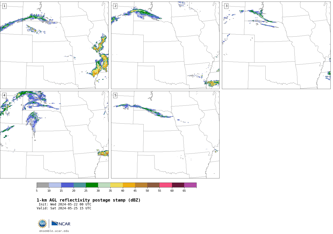The image size is (333, 234).
Task: Select the dark green 25-30 dBZ swatch
Action: [x=92, y=185]
